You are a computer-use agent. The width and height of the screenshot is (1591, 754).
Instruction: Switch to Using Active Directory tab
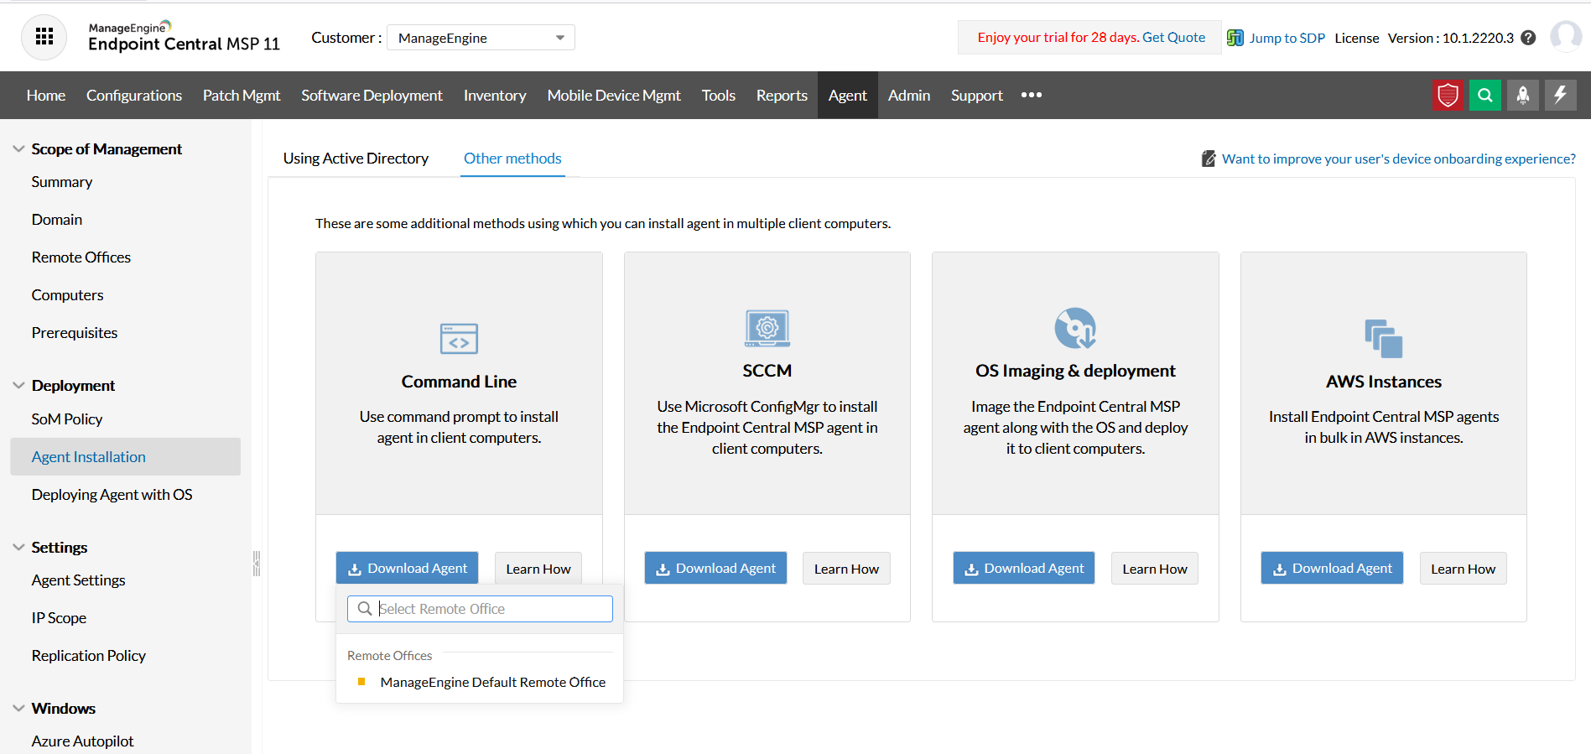pos(356,159)
